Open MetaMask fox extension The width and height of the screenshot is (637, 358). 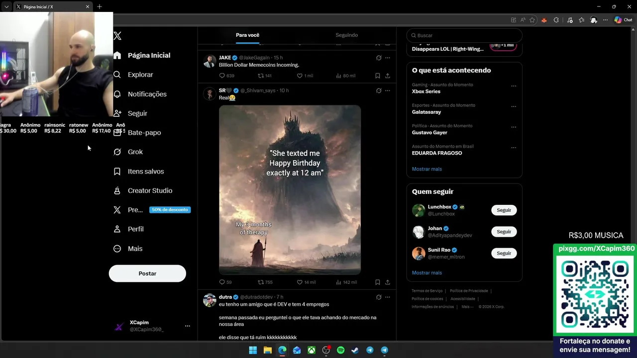point(544,20)
